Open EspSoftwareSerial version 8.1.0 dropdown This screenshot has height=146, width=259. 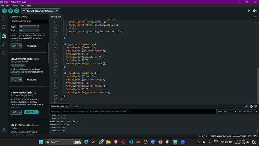(x=16, y=80)
